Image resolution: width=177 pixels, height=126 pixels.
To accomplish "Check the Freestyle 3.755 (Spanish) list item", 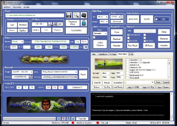I will (x=128, y=62).
